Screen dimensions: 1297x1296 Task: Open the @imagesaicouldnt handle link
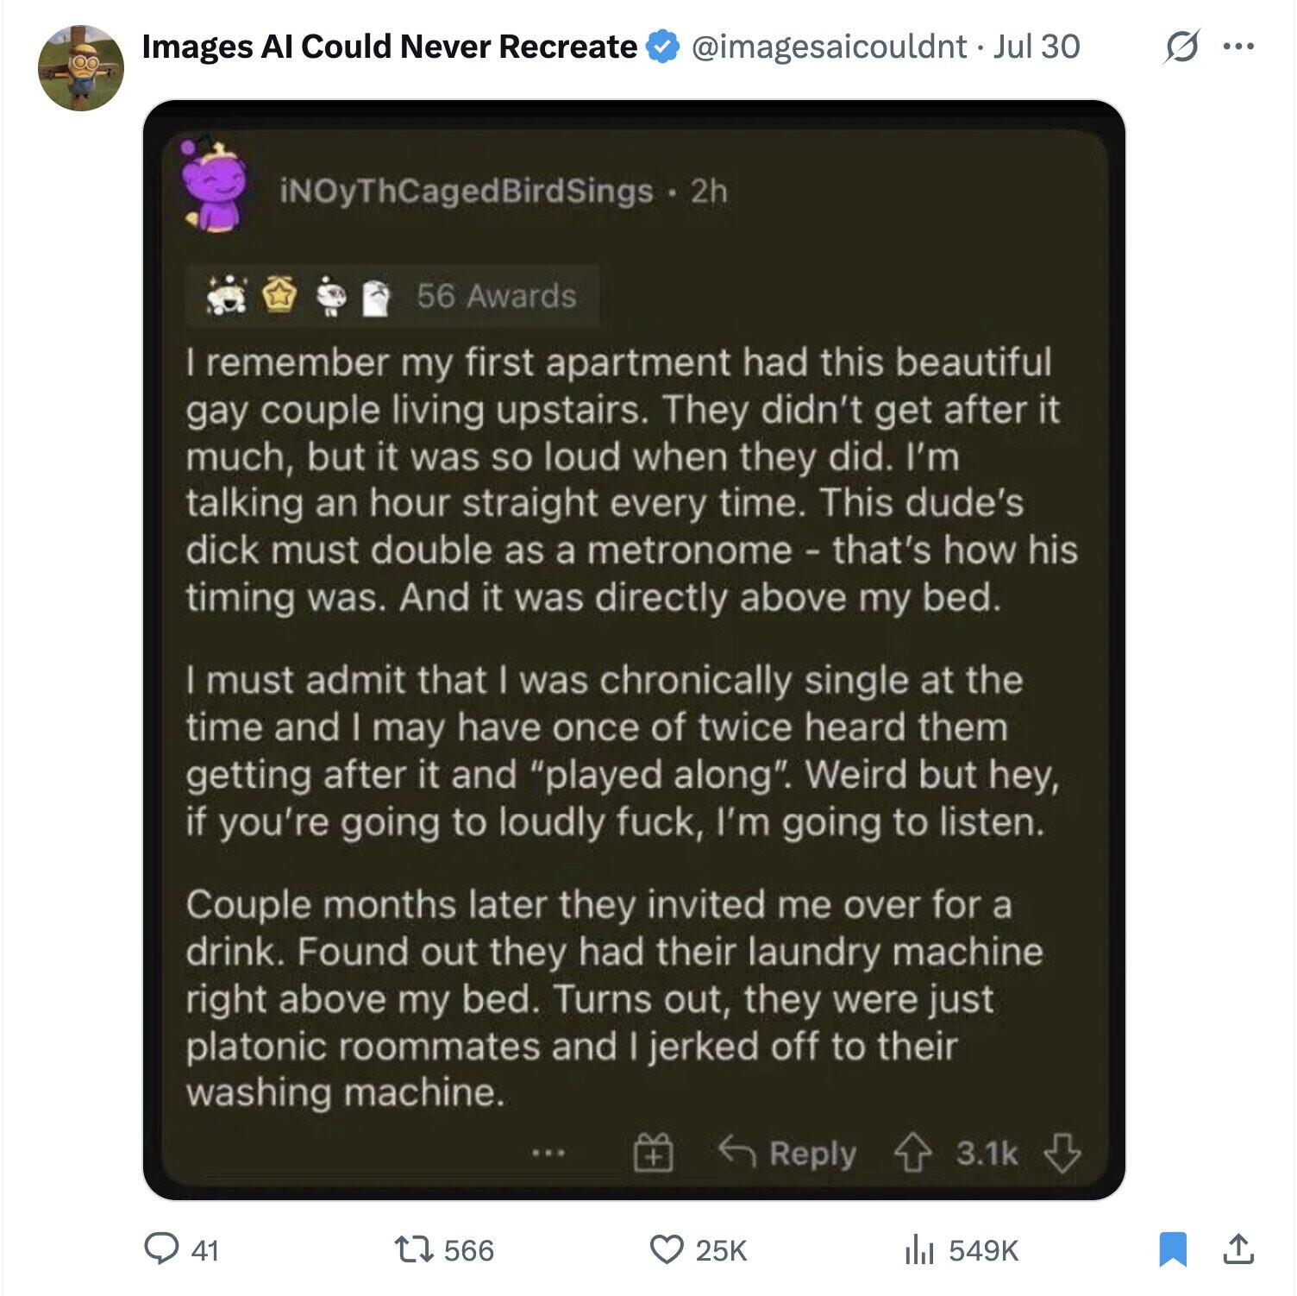(x=829, y=47)
